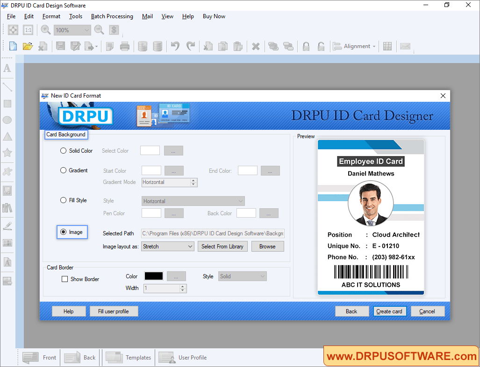Select the Signature pen tool in sidebar
The height and width of the screenshot is (367, 480).
[7, 226]
